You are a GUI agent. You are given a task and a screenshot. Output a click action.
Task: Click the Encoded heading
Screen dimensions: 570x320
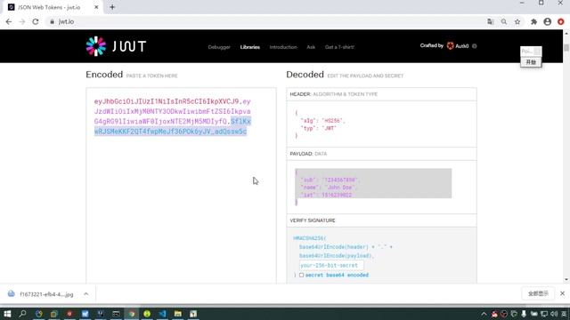104,75
